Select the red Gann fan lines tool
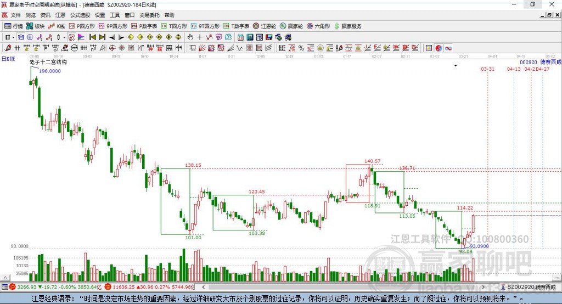562x304 pixels. (202, 48)
